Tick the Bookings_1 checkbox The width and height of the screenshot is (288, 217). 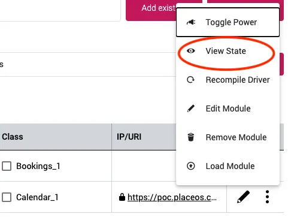point(7,166)
